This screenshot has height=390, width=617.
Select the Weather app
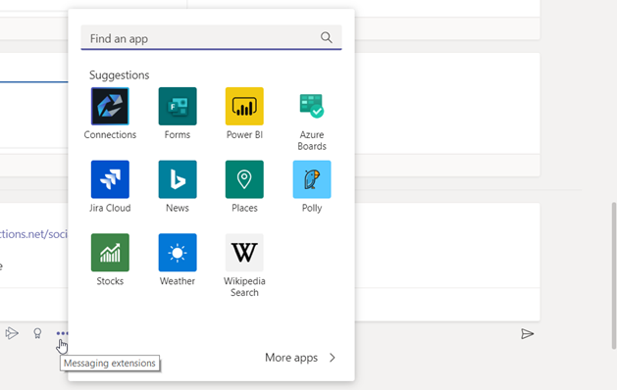[178, 253]
